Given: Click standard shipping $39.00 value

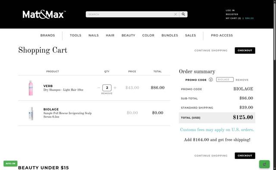Looking at the screenshot, I should pos(246,107).
